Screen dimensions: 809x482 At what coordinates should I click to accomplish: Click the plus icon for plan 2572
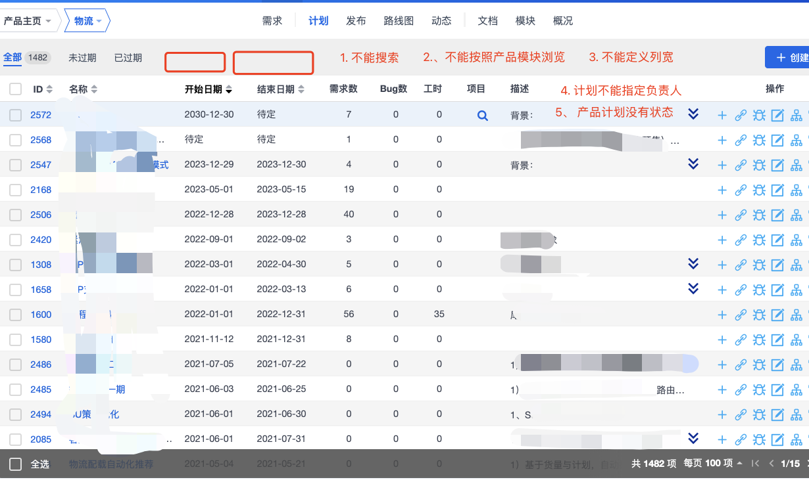tap(722, 116)
